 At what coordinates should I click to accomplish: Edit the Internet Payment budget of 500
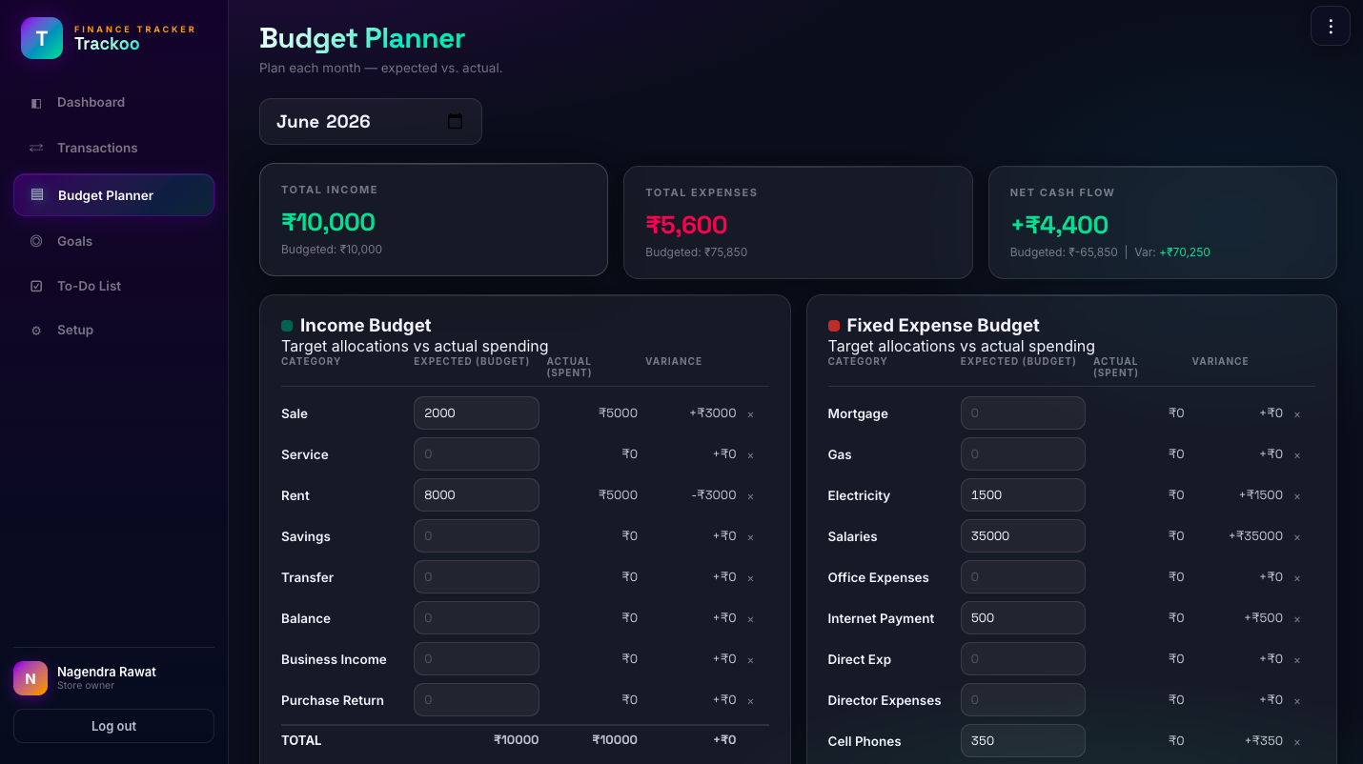point(1023,618)
